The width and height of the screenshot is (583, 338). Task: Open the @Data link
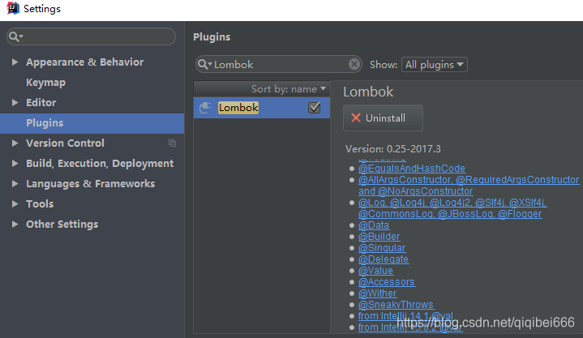click(374, 225)
